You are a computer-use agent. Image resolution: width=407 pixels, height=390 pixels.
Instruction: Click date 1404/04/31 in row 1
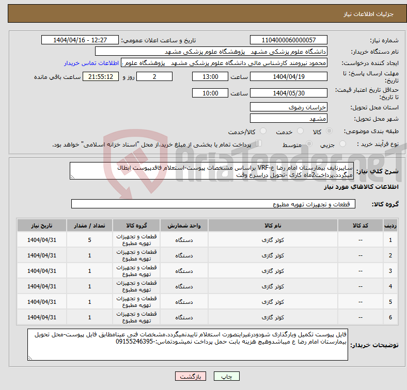(42, 240)
